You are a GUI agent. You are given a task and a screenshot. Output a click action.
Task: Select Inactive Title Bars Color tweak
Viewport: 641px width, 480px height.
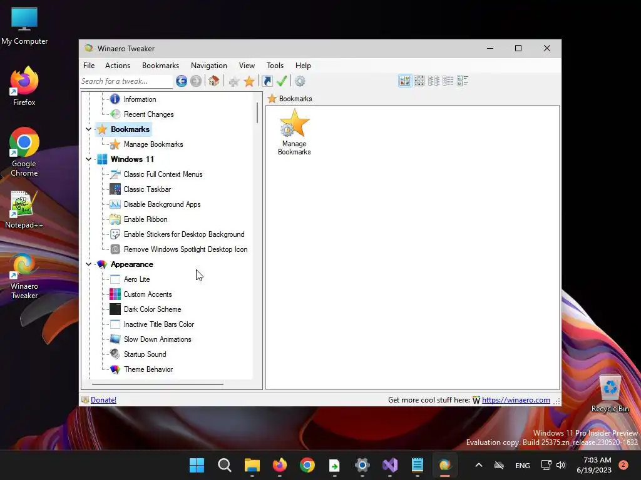click(159, 324)
